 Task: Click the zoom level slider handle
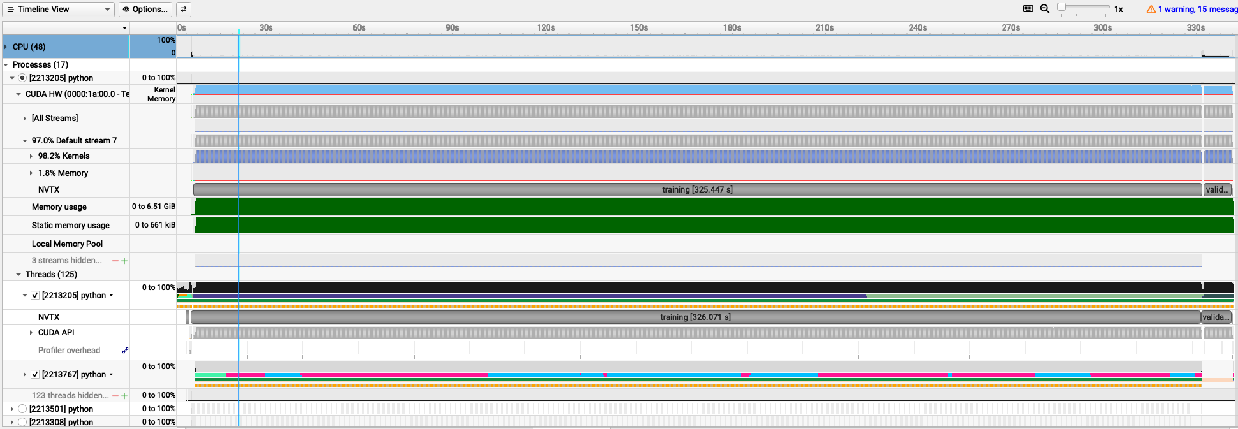[x=1061, y=7]
